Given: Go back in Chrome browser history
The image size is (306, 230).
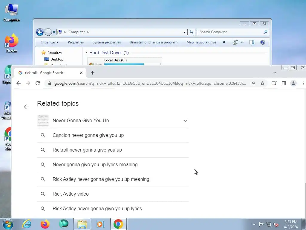Looking at the screenshot, I should (x=19, y=83).
